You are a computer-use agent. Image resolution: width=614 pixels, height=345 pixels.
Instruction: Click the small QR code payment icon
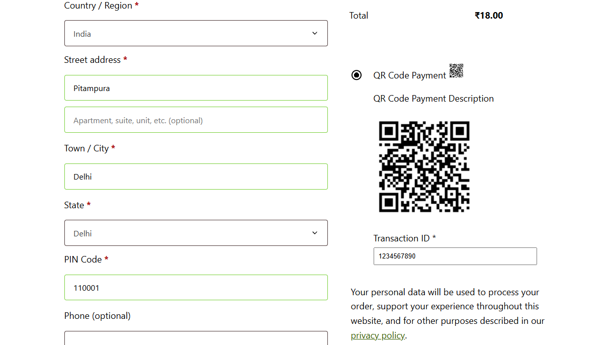pos(456,71)
